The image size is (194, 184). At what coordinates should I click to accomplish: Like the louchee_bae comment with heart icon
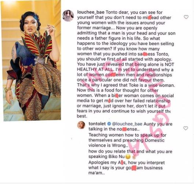[186, 17]
